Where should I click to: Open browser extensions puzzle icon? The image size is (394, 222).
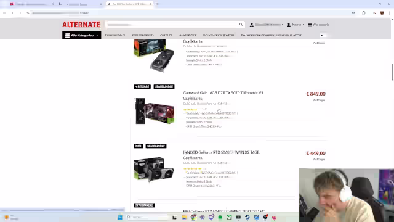click(x=364, y=13)
